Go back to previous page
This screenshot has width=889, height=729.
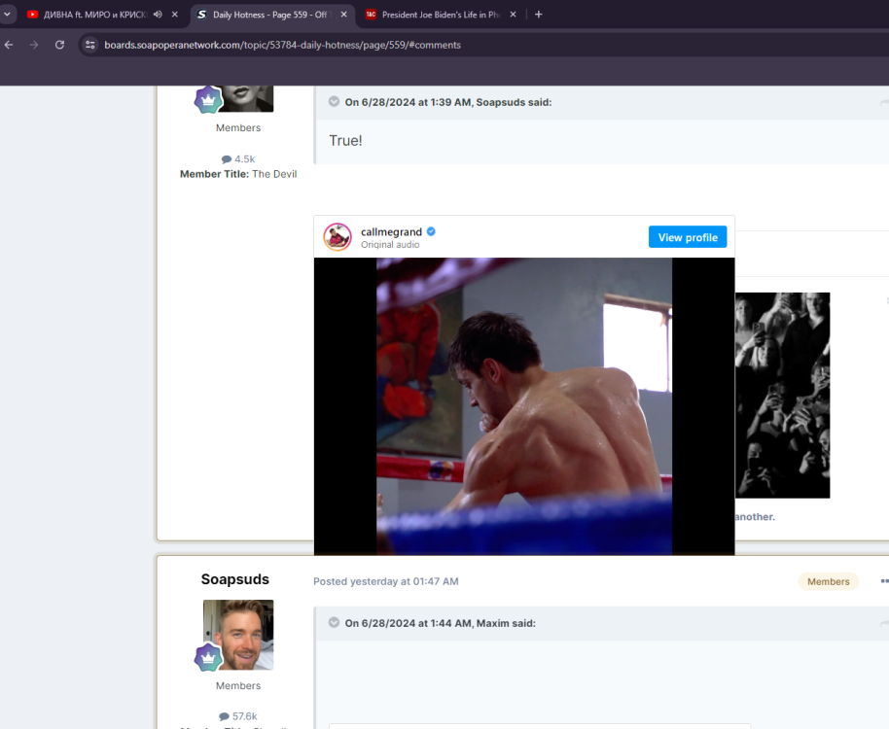(9, 45)
